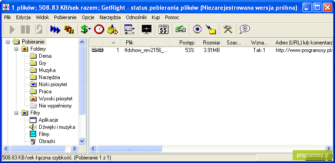The width and height of the screenshot is (335, 163).
Task: Collapse the Foldery tree node
Action: pos(16,49)
